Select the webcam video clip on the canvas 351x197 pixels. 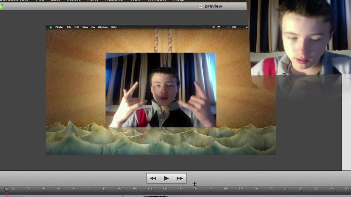(161, 90)
